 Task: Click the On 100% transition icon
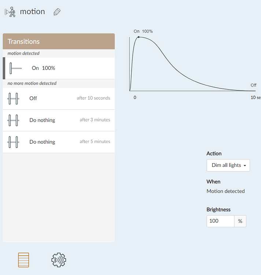pyautogui.click(x=16, y=68)
